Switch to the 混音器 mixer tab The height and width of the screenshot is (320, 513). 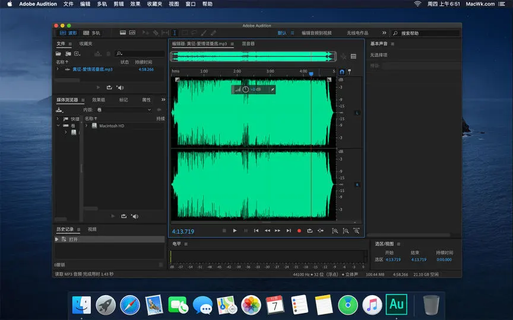pos(248,43)
